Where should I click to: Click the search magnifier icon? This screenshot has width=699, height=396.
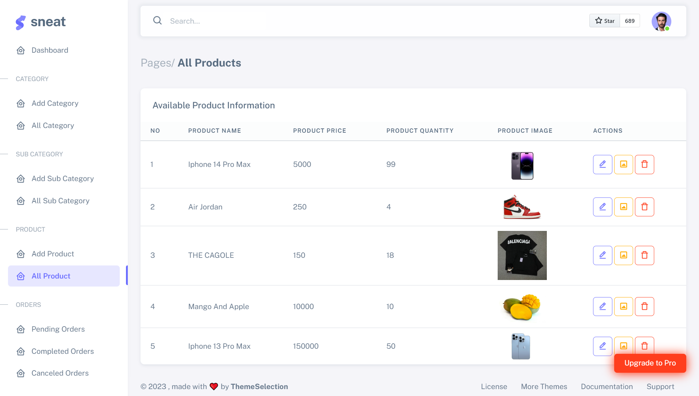157,21
